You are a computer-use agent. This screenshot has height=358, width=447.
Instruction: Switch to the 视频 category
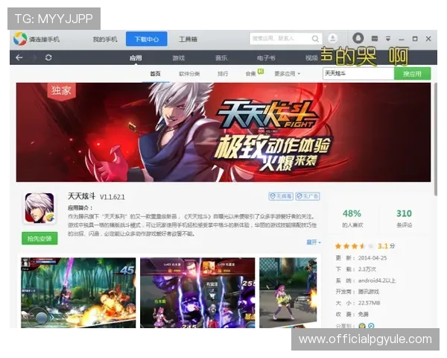click(311, 58)
